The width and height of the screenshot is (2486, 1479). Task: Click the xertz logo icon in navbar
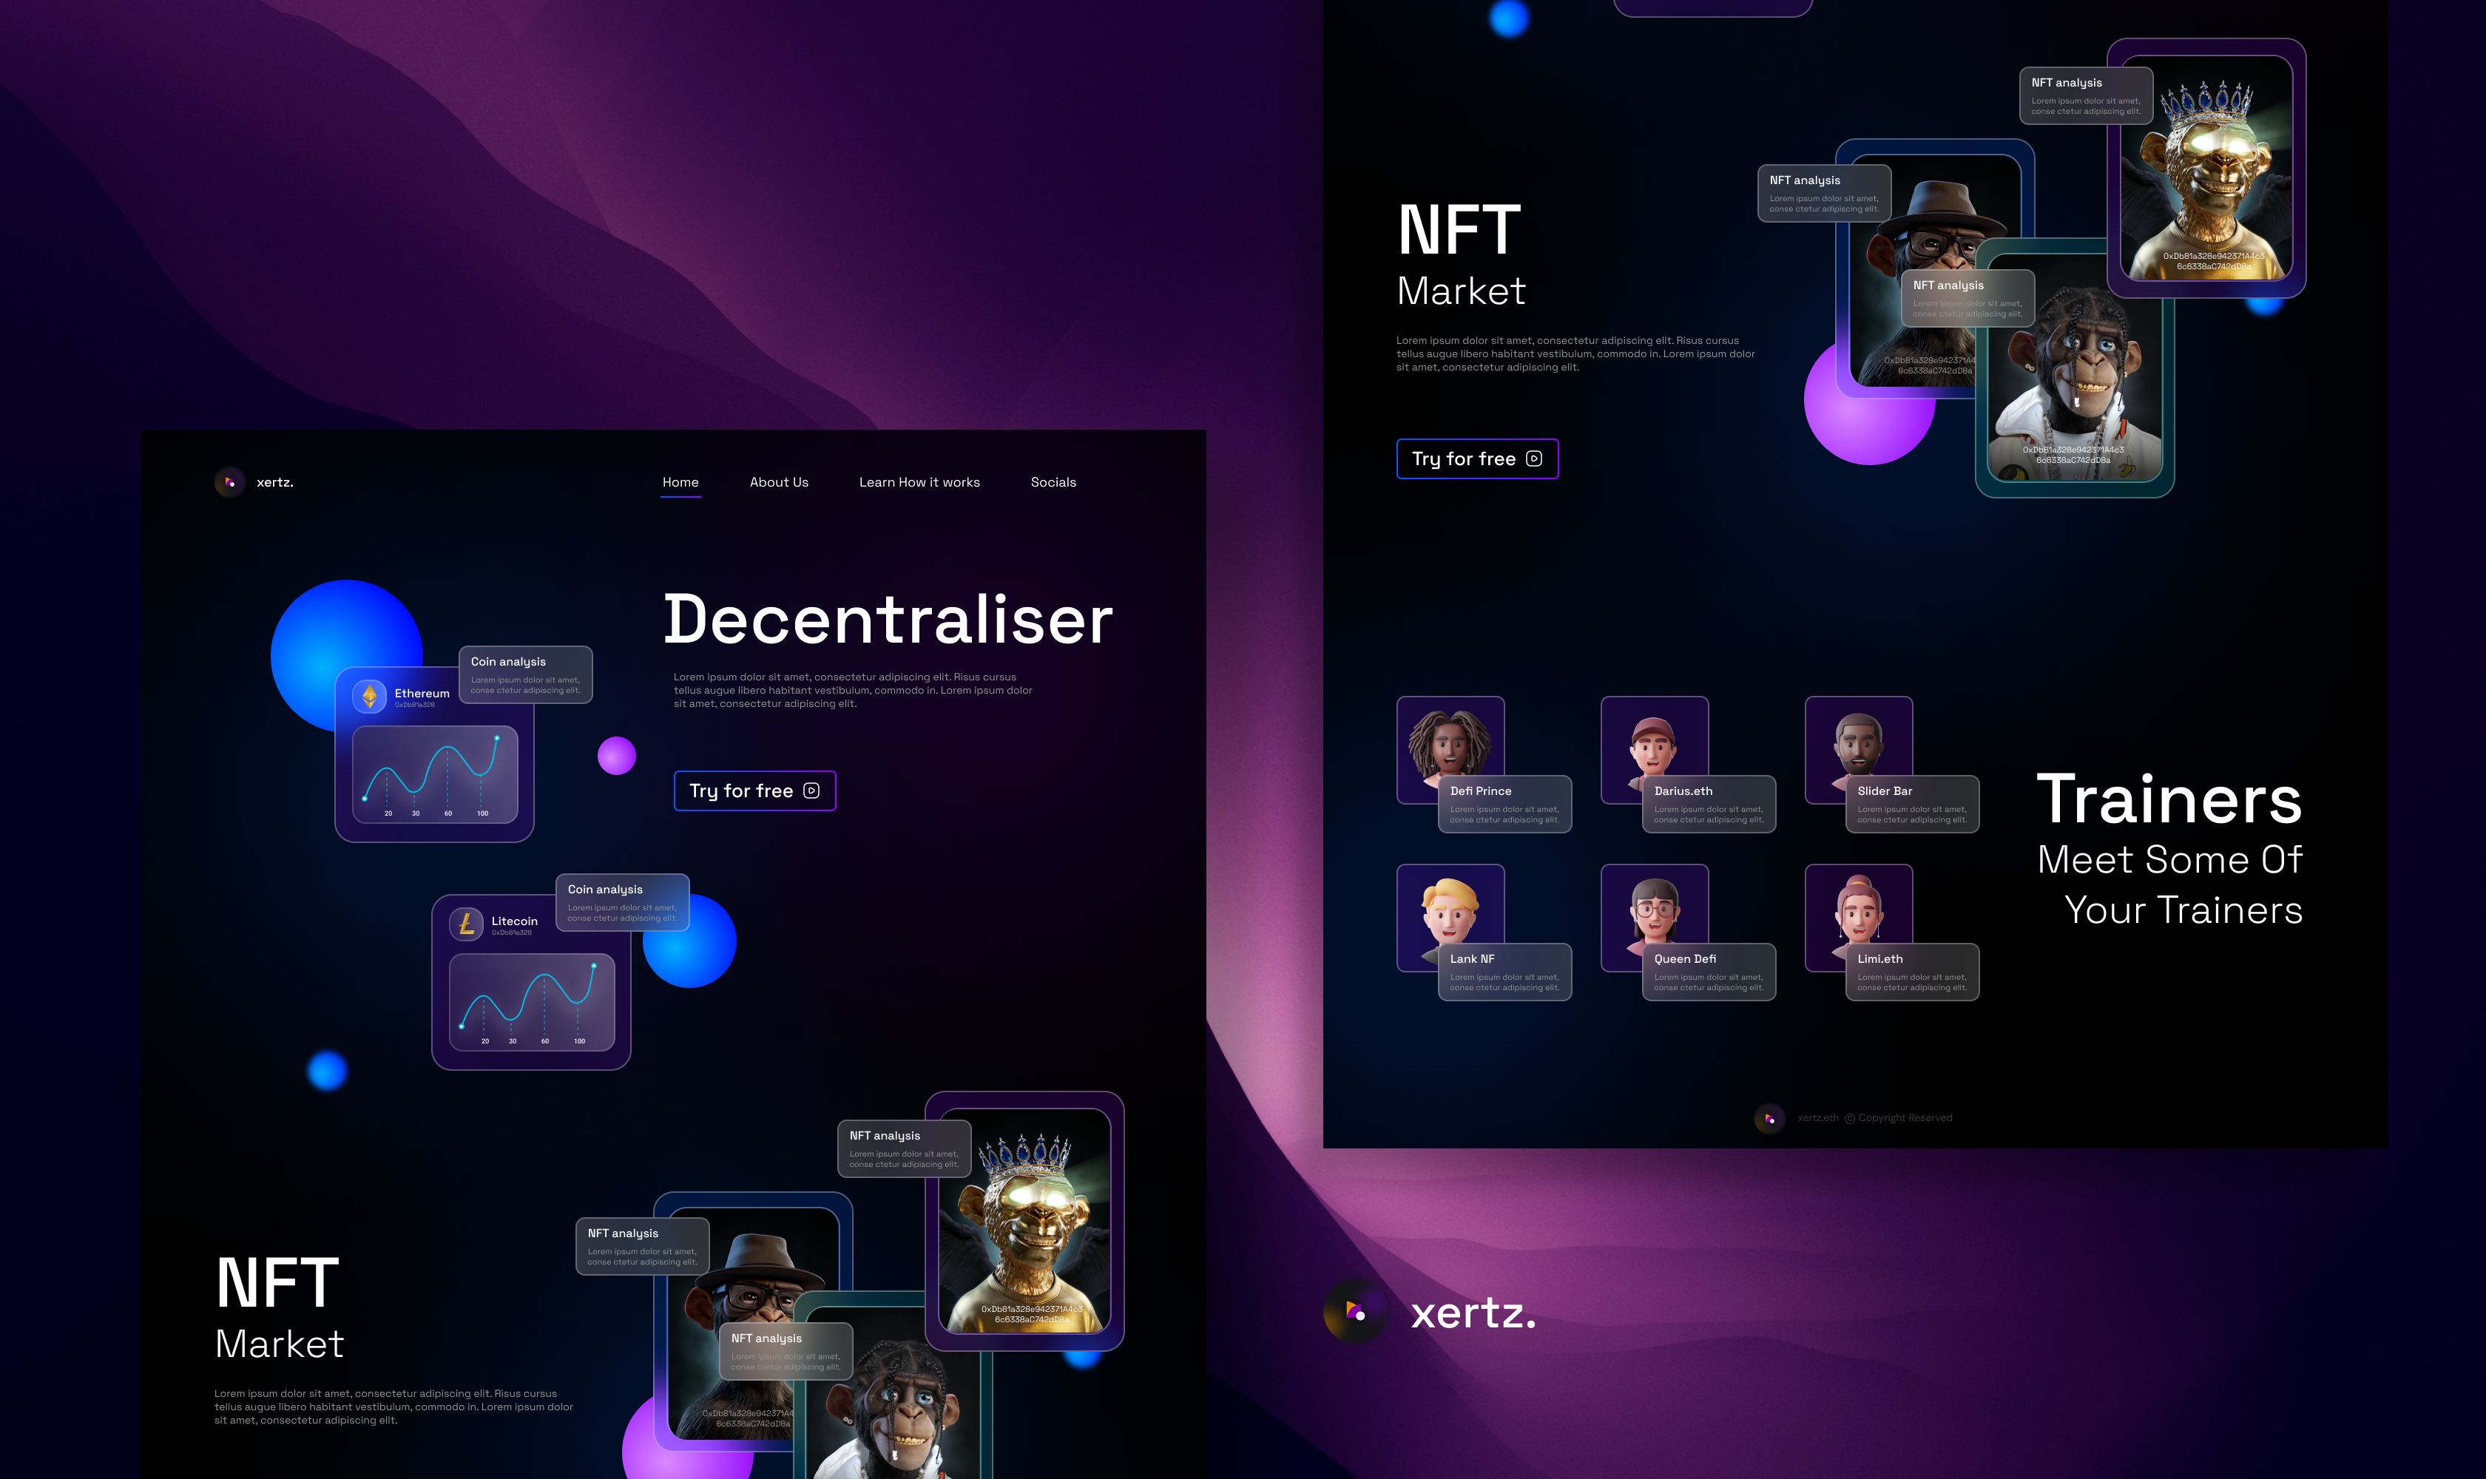pos(229,482)
